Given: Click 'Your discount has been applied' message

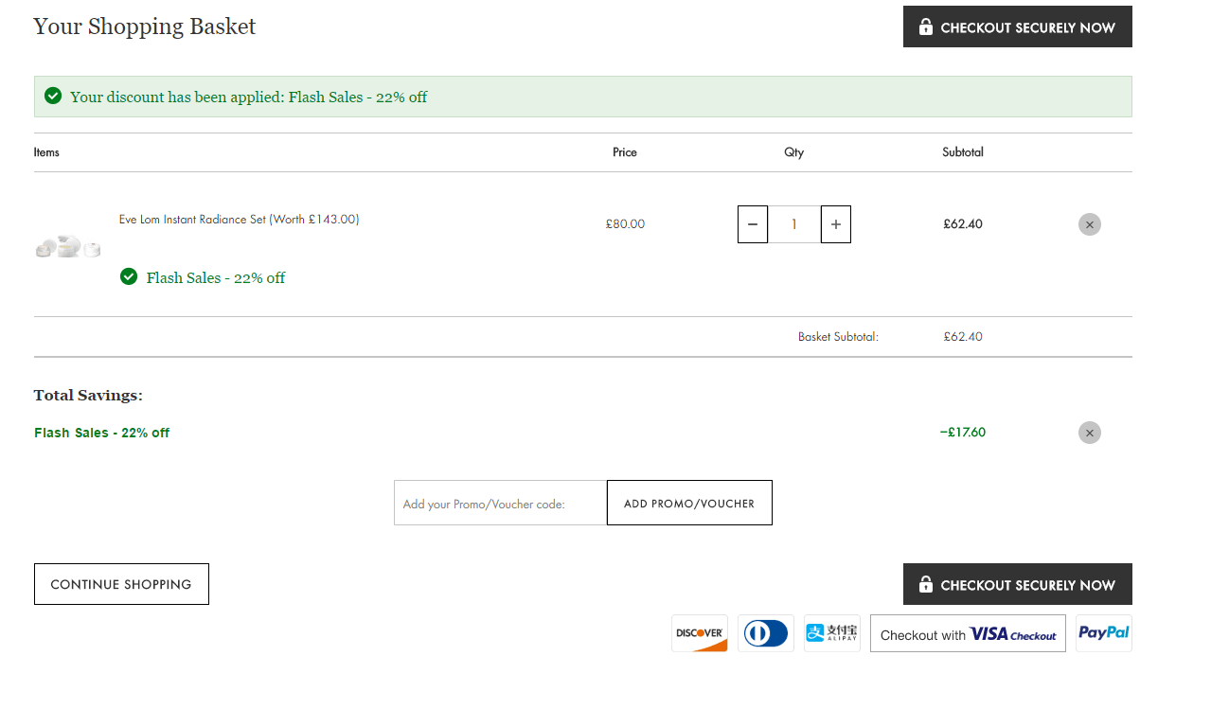Looking at the screenshot, I should (249, 97).
